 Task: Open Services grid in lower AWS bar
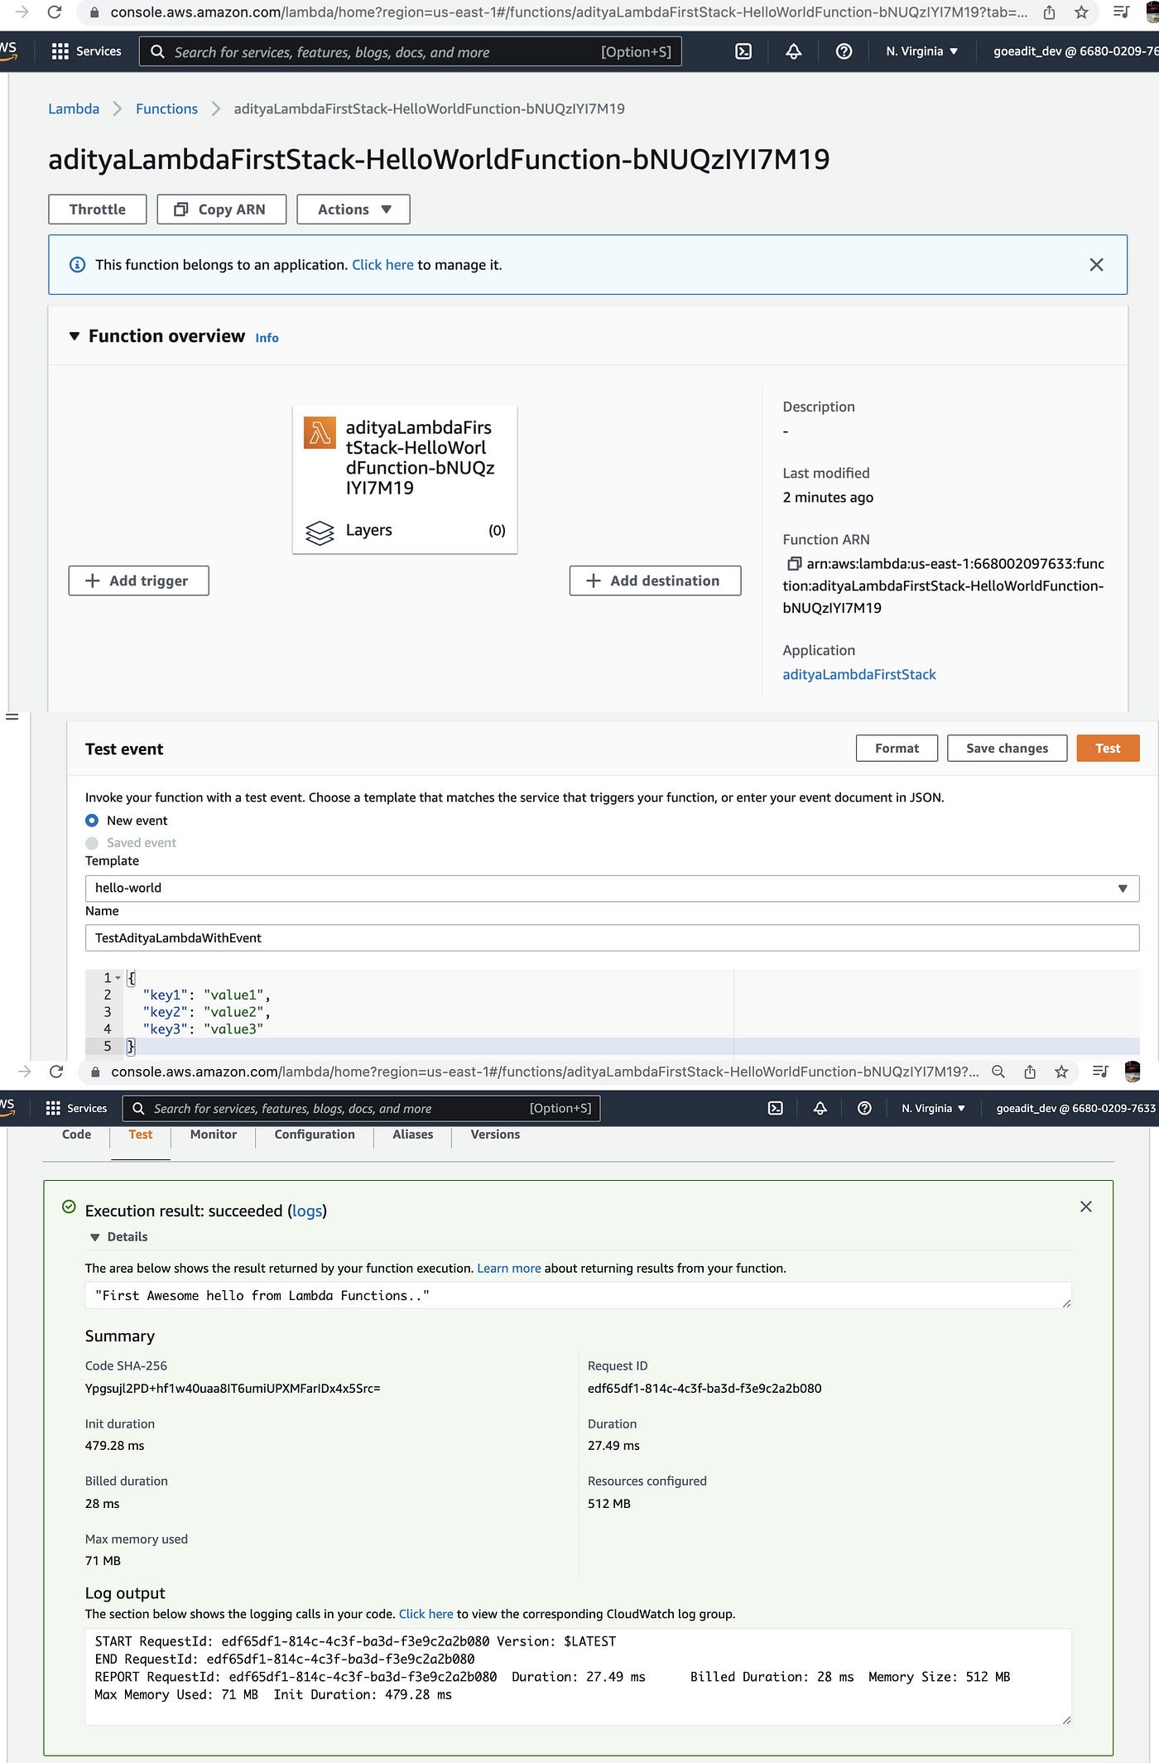(x=54, y=1108)
